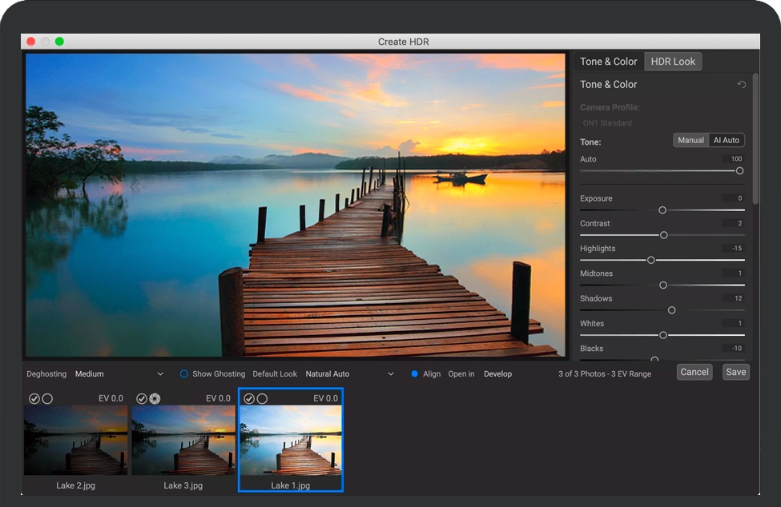Click the empty circle icon on Lake 2.jpg
The height and width of the screenshot is (507, 781).
pyautogui.click(x=47, y=398)
